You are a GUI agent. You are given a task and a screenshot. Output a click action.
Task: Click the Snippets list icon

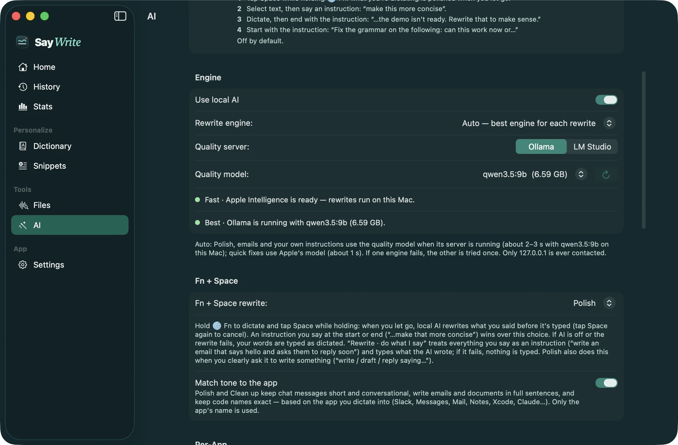point(23,166)
